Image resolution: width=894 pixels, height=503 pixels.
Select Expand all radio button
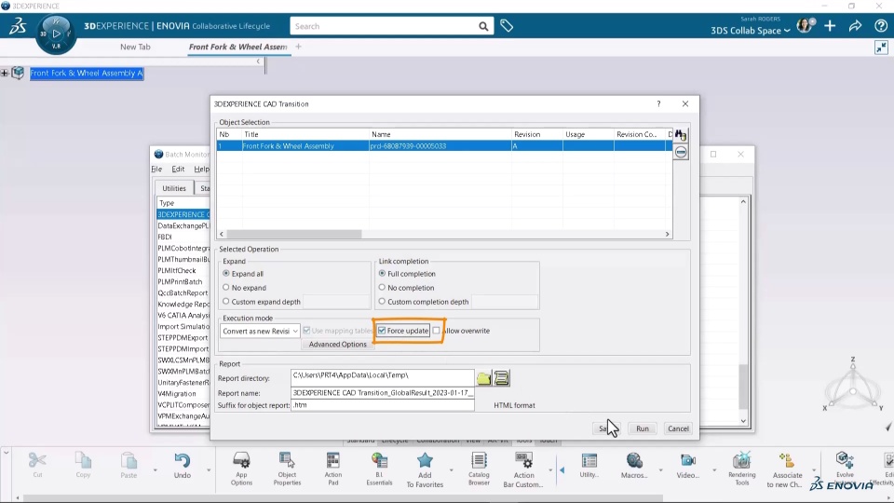point(225,274)
